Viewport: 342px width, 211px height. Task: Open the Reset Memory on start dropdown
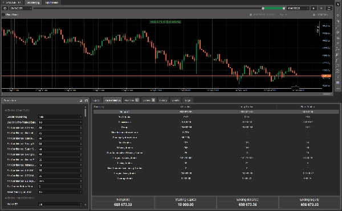[60, 192]
